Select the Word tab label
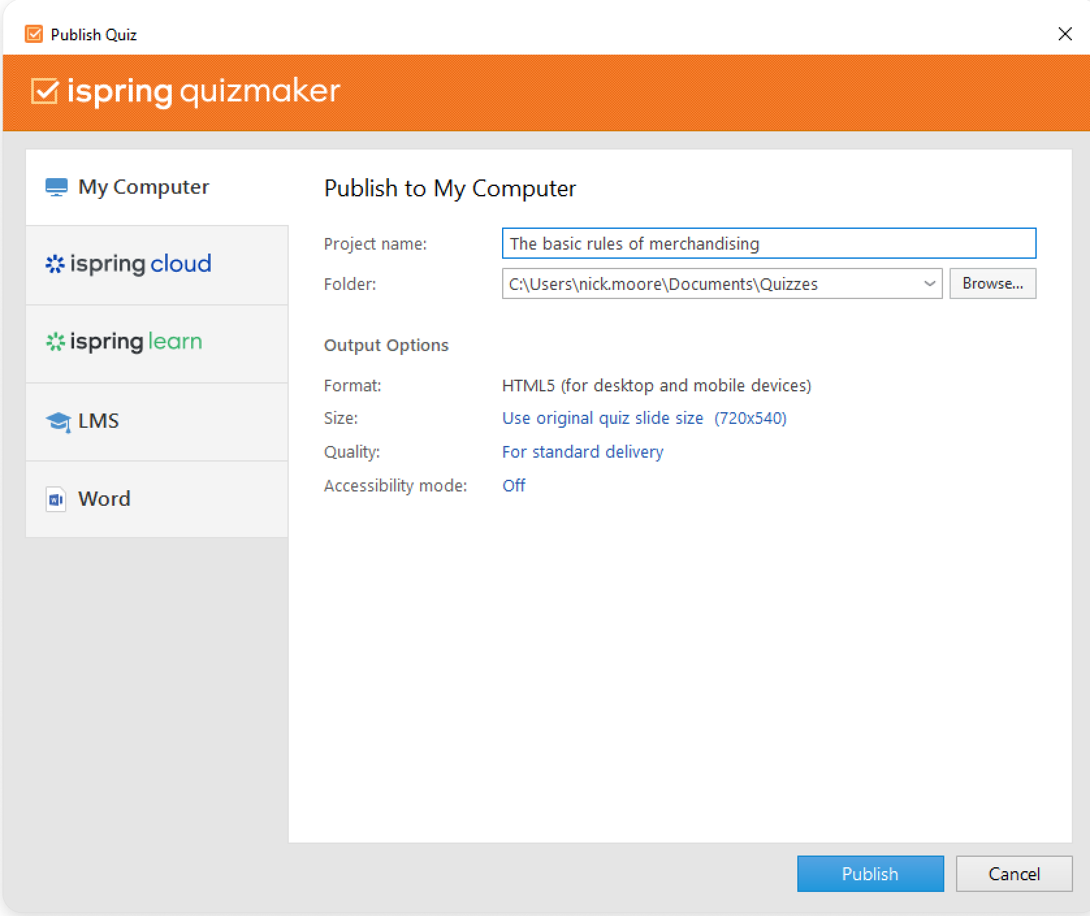 click(104, 499)
